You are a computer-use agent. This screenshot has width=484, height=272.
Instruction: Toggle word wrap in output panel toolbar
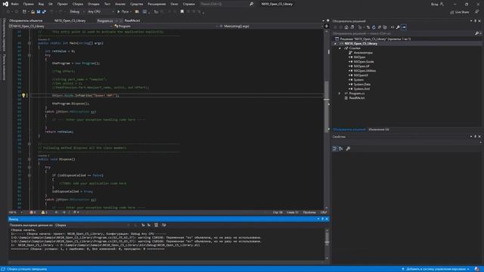tap(163, 225)
